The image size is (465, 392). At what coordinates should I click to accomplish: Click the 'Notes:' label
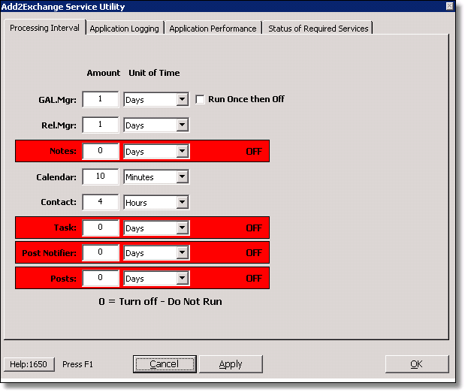(x=63, y=151)
